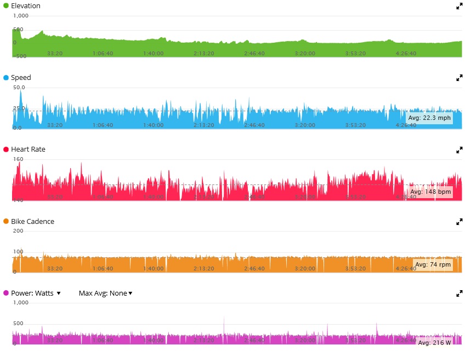Click the Elevation chart title
Screen dimensions: 471x352
tap(26, 5)
